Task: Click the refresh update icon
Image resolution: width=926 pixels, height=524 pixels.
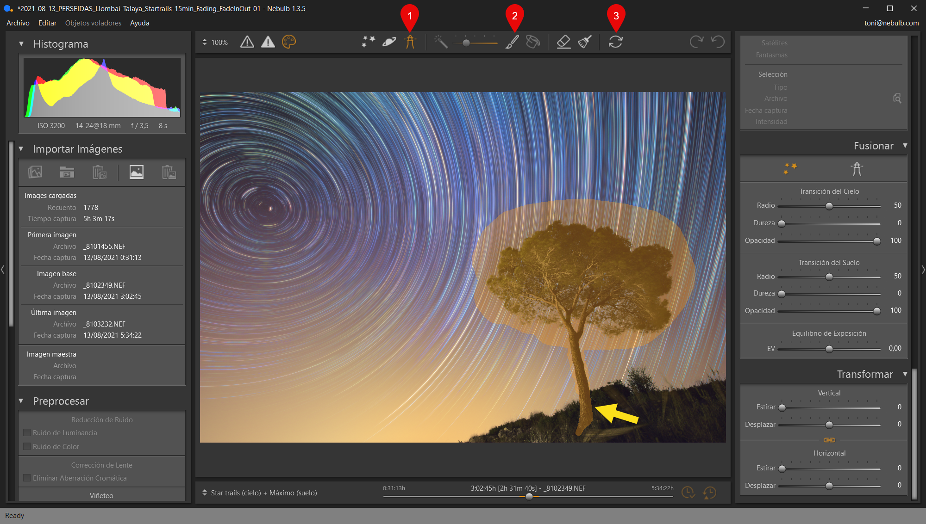Action: pos(615,42)
